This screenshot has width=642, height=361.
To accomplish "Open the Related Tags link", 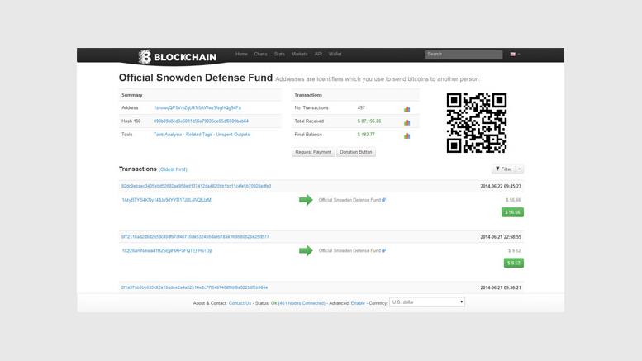I will tap(199, 135).
